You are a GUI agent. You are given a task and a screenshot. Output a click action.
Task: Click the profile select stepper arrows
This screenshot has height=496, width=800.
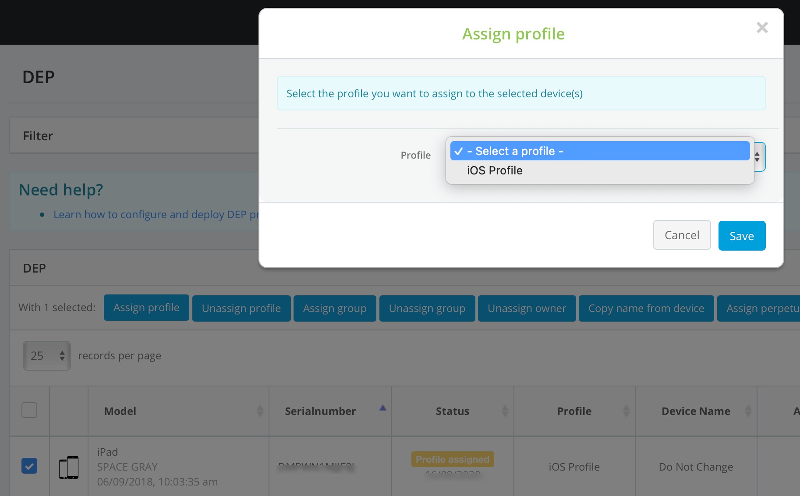pyautogui.click(x=758, y=157)
